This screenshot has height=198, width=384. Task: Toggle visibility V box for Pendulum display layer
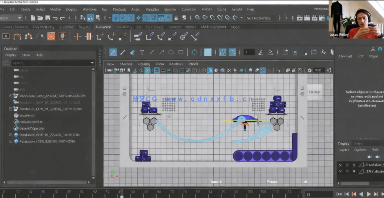tap(340, 165)
